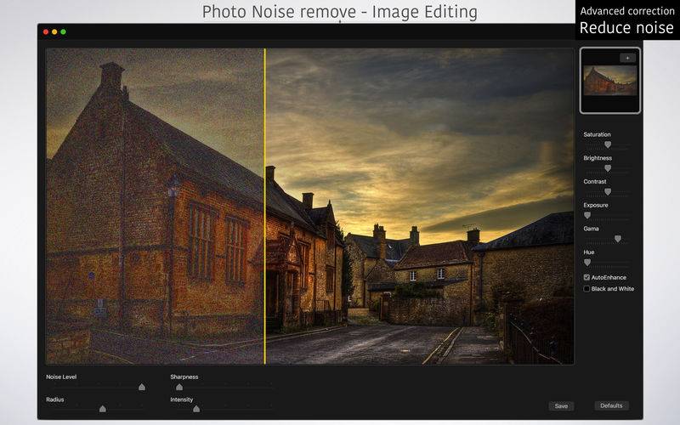680x425 pixels.
Task: Enable the Black and White checkbox
Action: pyautogui.click(x=586, y=289)
